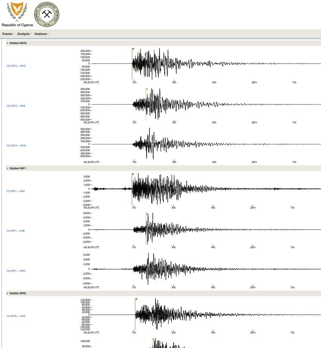Image resolution: width=321 pixels, height=348 pixels.
Task: Click the Republic of Cyprus coat of arms logo
Action: tap(17, 11)
